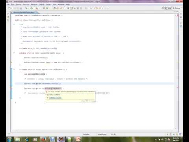The height and width of the screenshot is (142, 189).
Task: Expand the External Tools dropdown arrow
Action: [39, 8]
